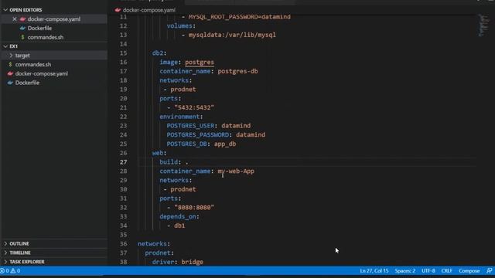The height and width of the screenshot is (278, 495).
Task: Click '"8080:8080"' ports value
Action: [194, 208]
